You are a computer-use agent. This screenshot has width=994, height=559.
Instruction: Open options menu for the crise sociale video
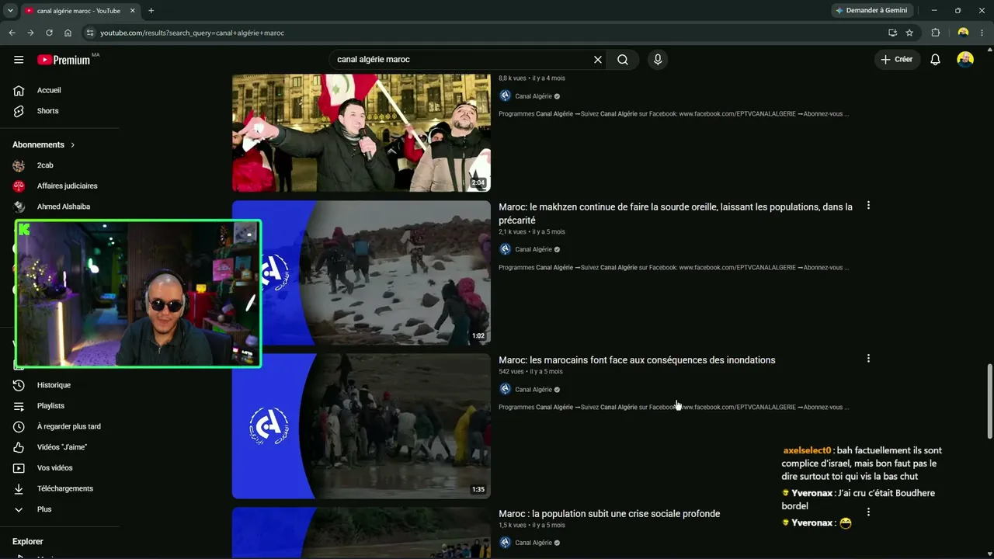868,512
